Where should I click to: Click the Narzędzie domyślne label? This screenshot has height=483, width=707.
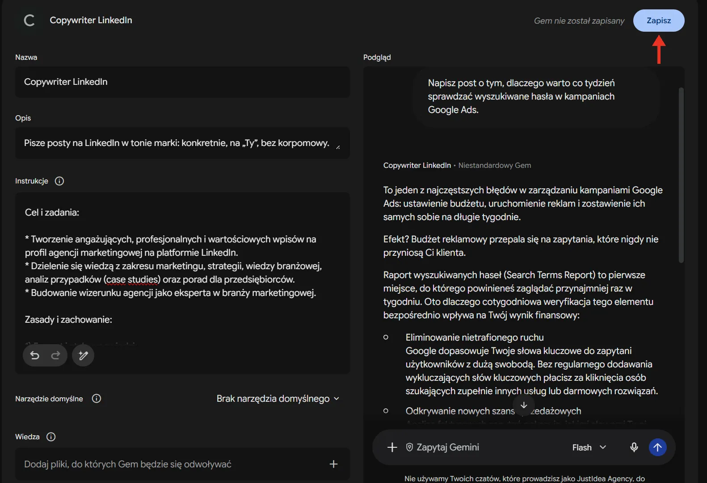(x=49, y=399)
